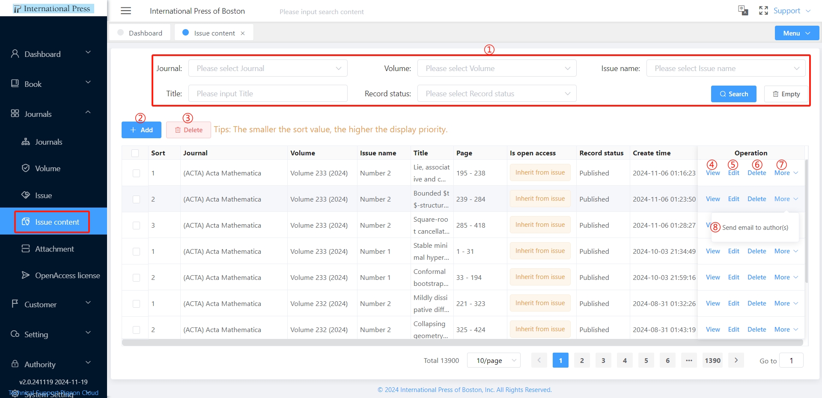Check the row for pages 285 - 418
This screenshot has height=398, width=822.
click(x=136, y=226)
